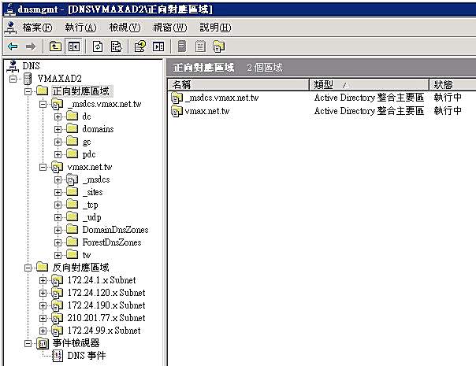Collapse the 反向對應區域 node
The image size is (476, 366).
click(x=28, y=268)
